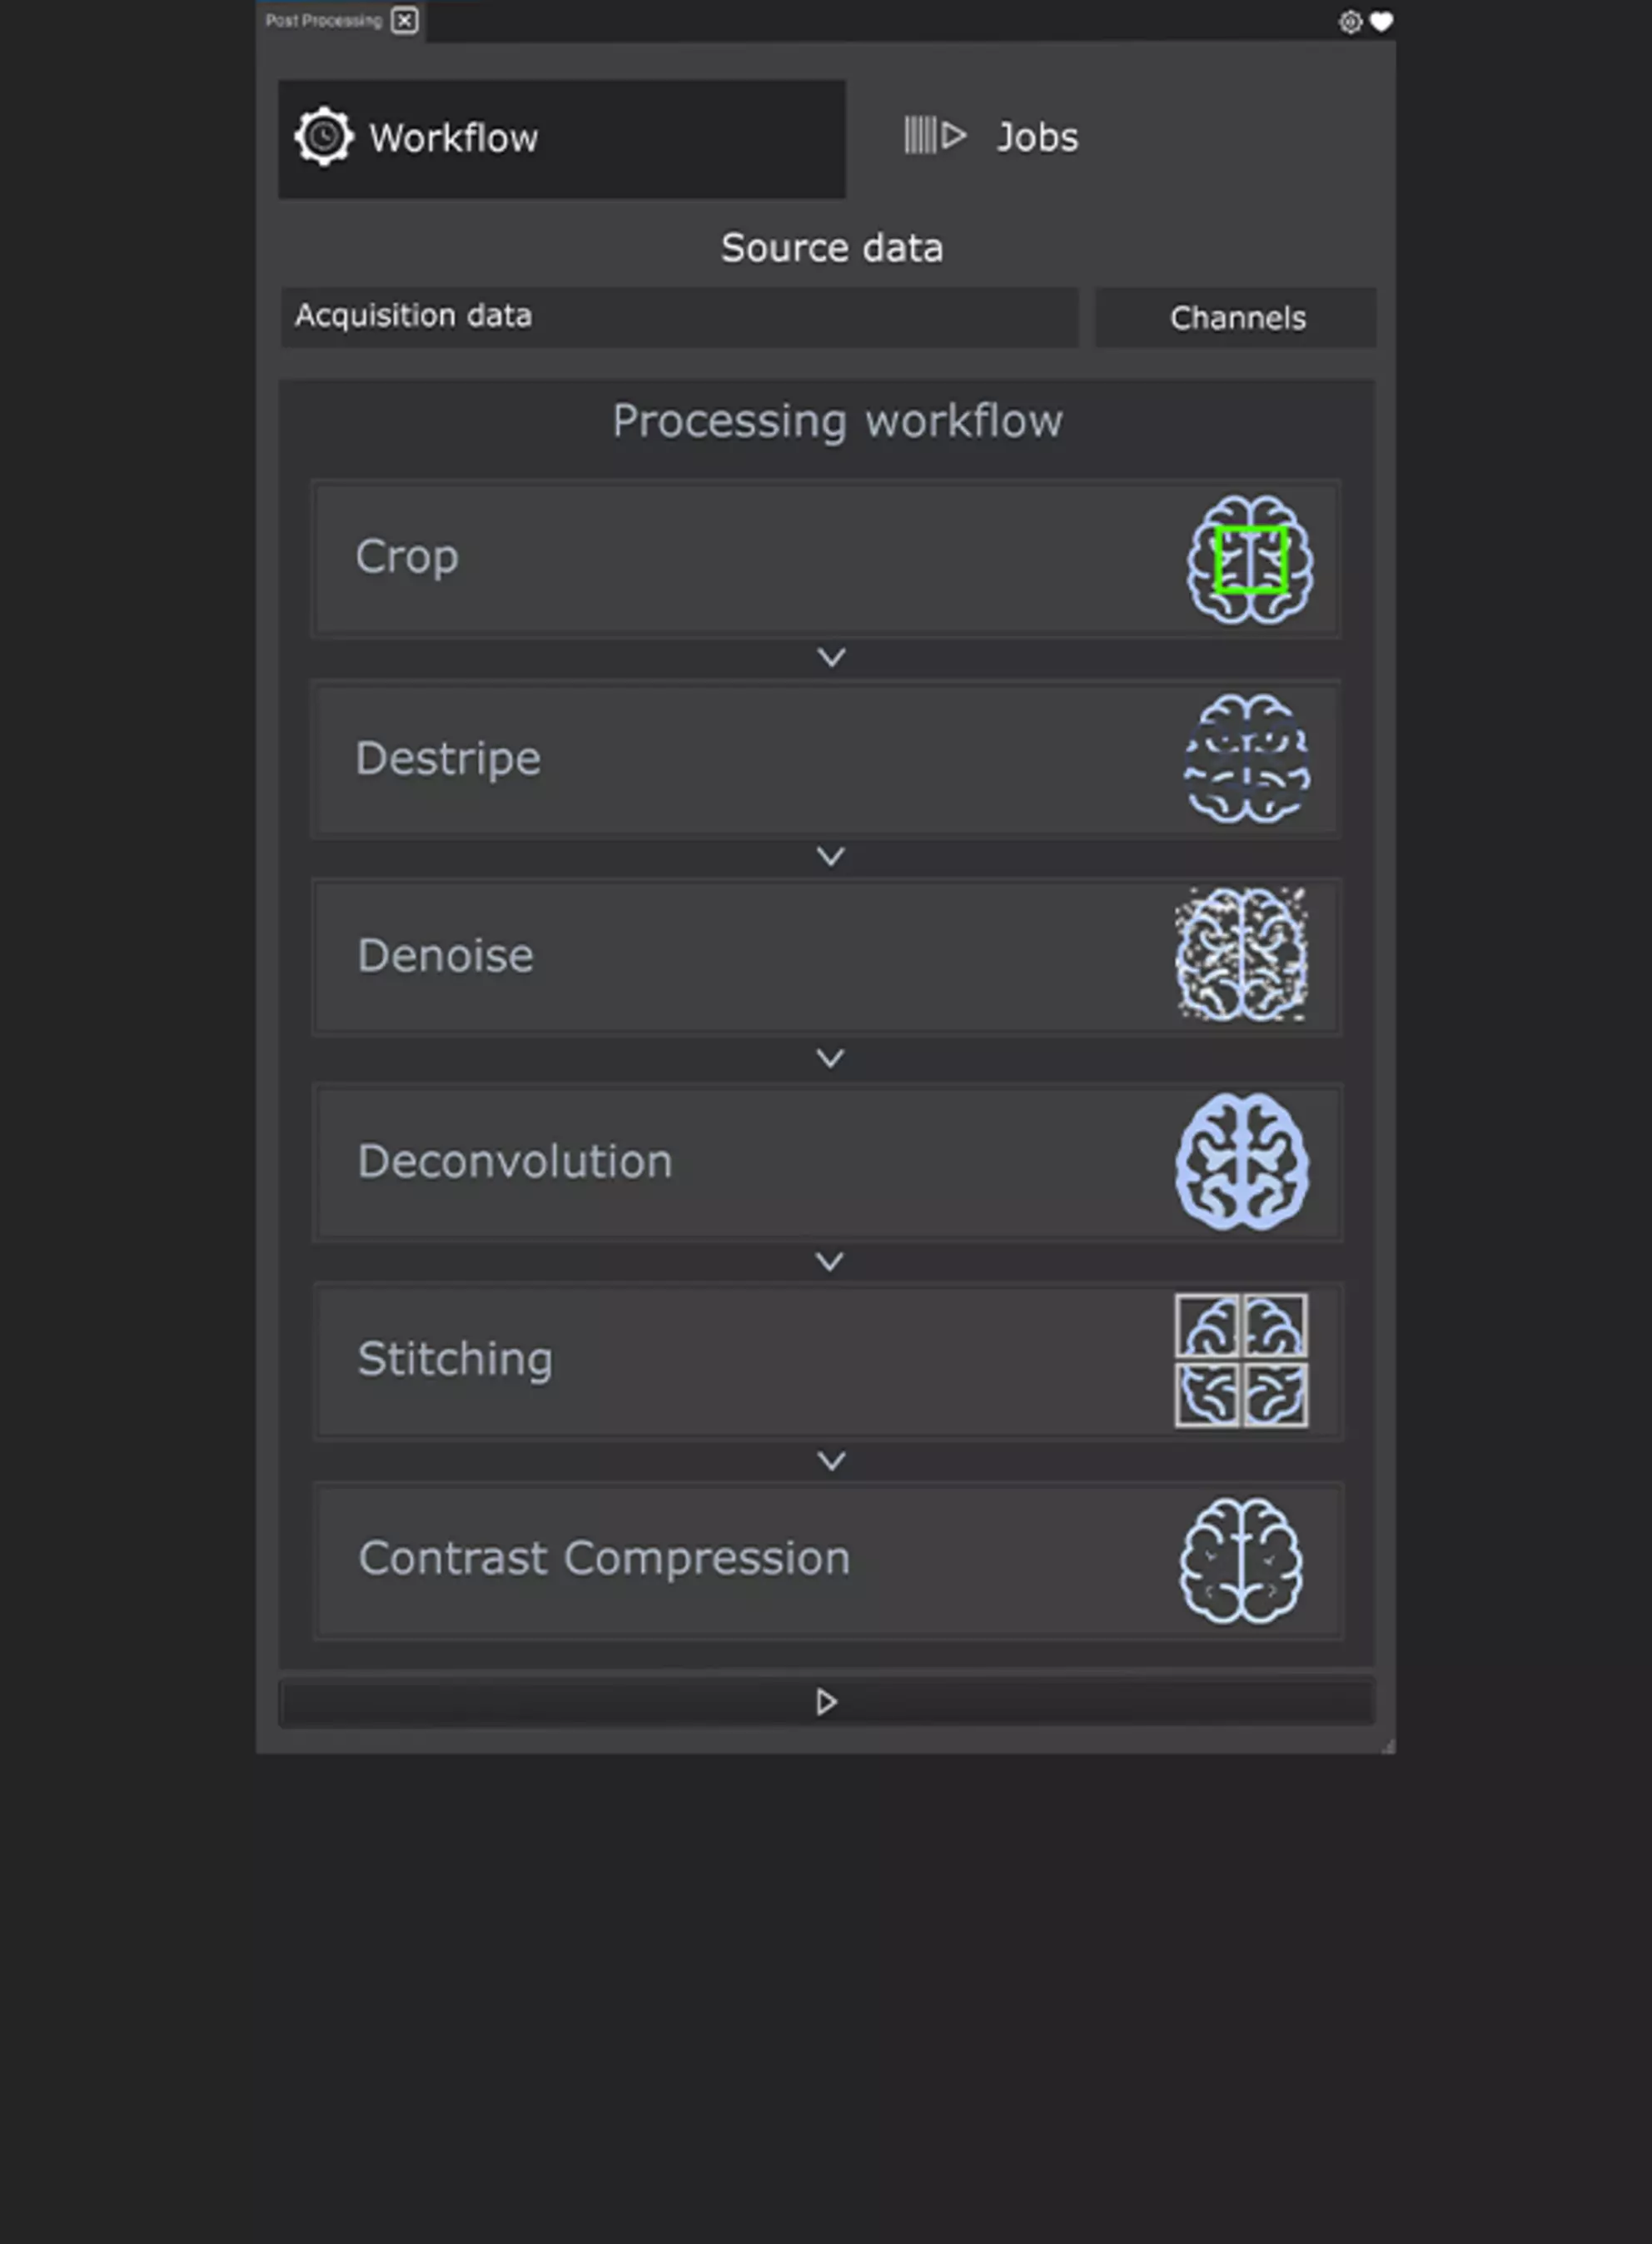
Task: Expand chevron between Destripe and Denoise
Action: tap(831, 856)
